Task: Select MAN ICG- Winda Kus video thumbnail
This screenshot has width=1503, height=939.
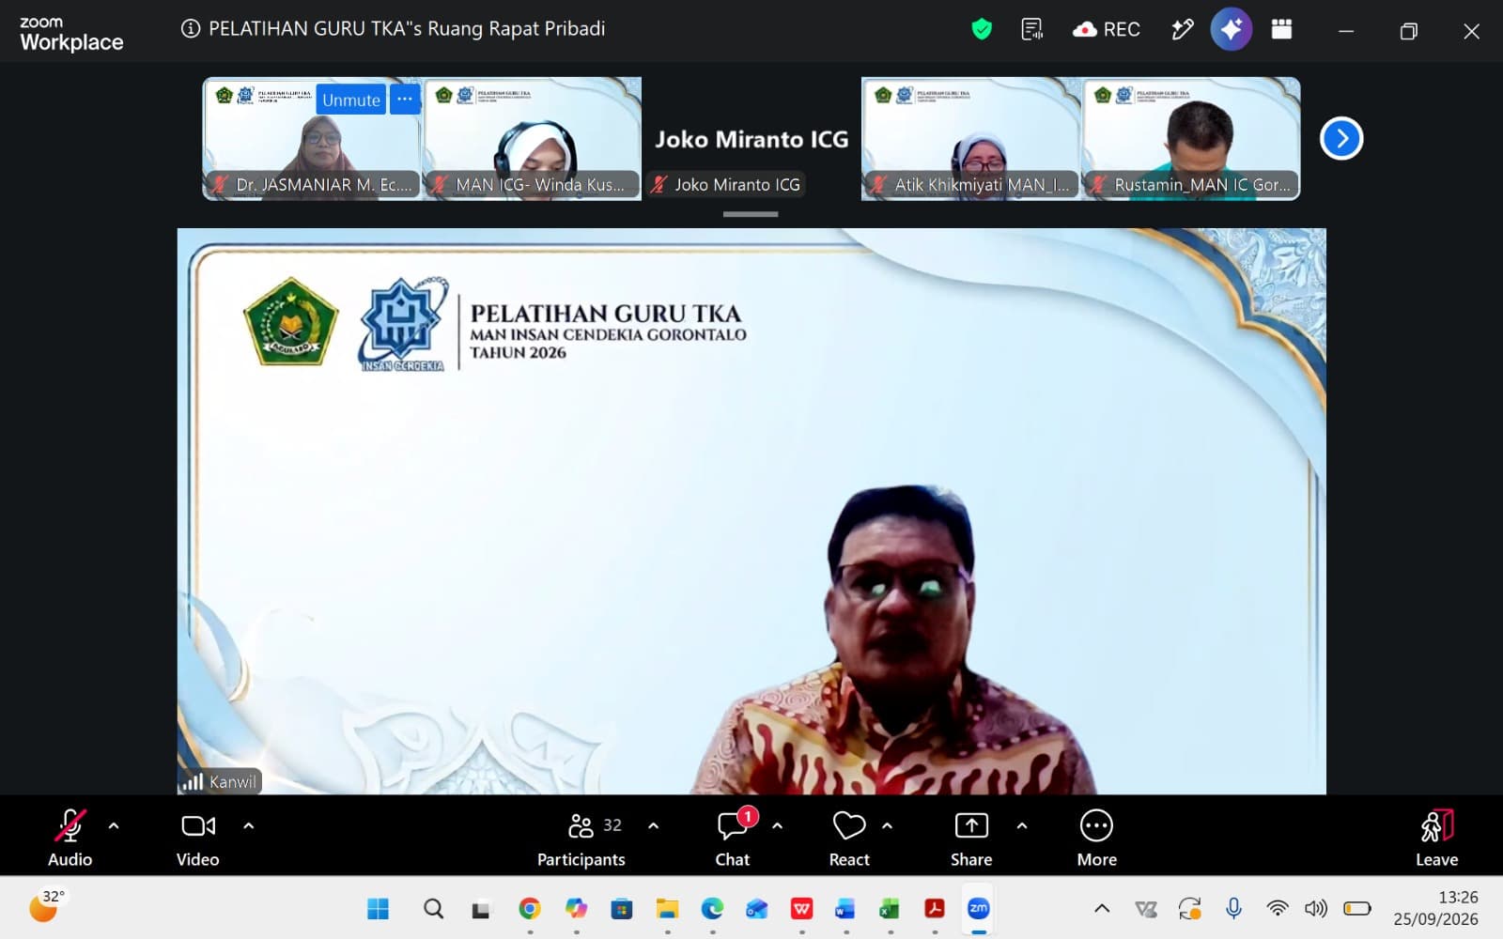Action: pyautogui.click(x=533, y=138)
